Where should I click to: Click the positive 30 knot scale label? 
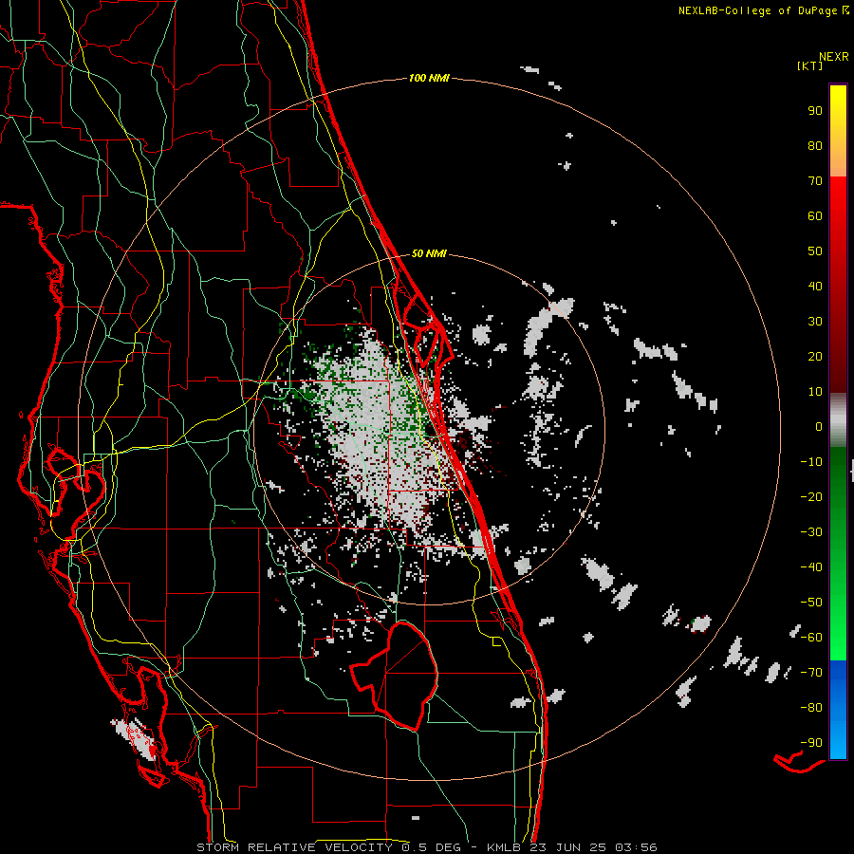pos(815,322)
